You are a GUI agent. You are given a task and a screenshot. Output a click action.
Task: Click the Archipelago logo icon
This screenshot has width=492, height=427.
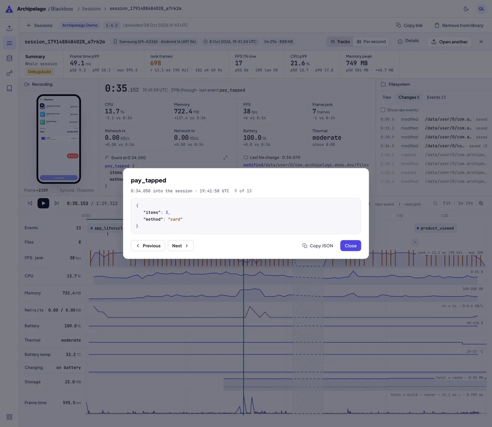[9, 9]
